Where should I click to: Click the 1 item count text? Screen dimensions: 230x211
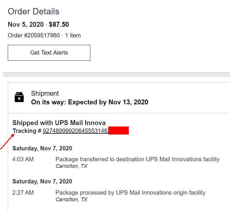pos(73,35)
